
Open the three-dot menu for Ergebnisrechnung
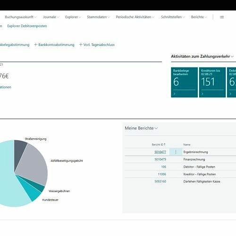176,152
